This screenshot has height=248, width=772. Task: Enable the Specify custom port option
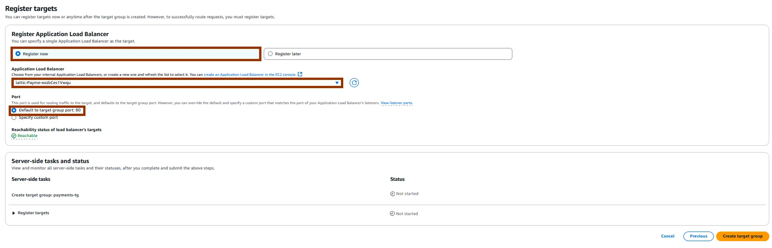click(14, 117)
